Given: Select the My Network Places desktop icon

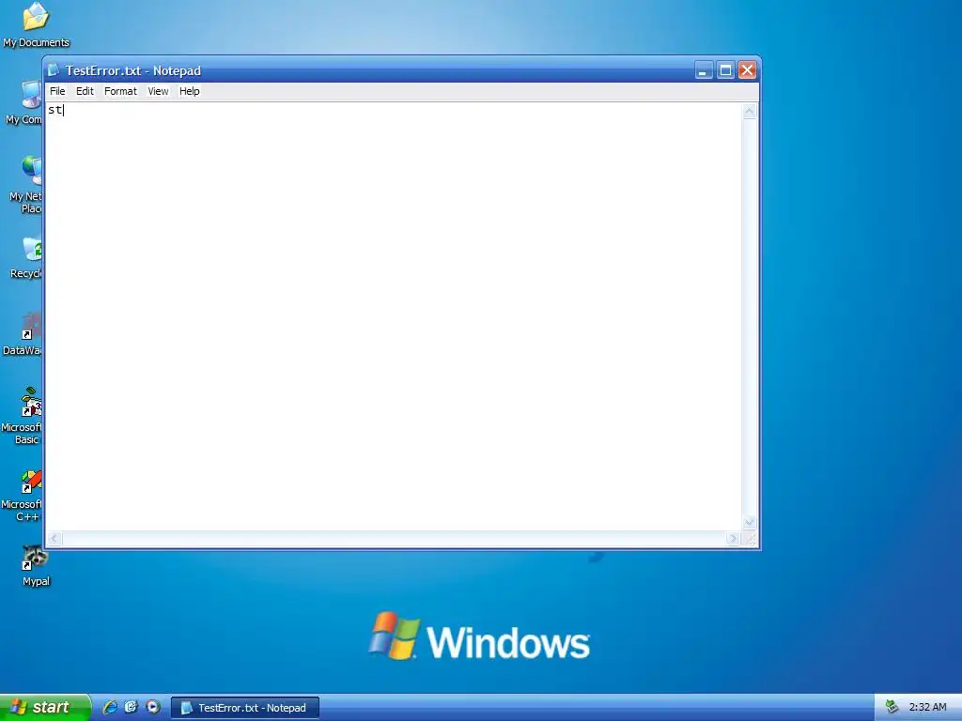Looking at the screenshot, I should (x=26, y=184).
